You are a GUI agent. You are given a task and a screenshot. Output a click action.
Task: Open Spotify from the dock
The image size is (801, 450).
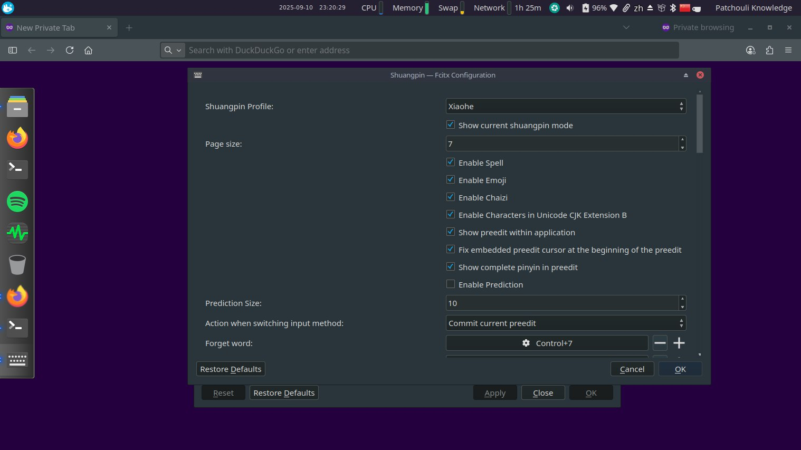(17, 202)
